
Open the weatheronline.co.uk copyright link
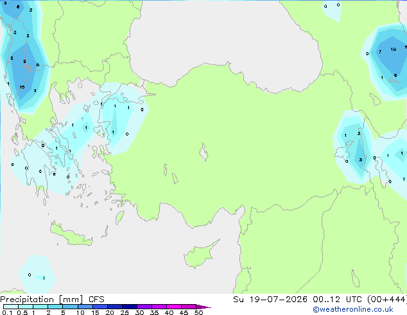(353, 309)
